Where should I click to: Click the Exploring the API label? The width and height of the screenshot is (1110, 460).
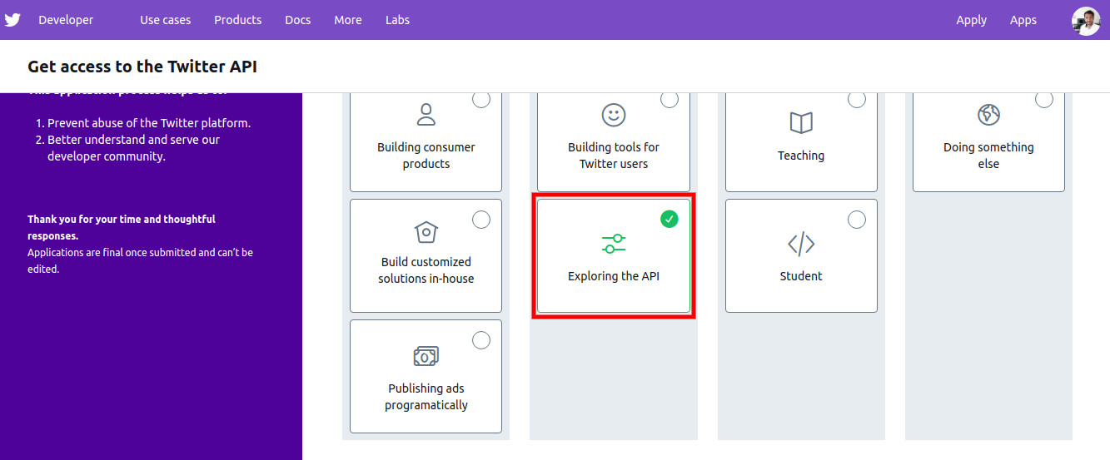pos(614,276)
